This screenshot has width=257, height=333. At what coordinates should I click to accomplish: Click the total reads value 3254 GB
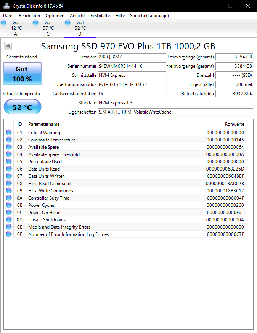click(x=235, y=57)
